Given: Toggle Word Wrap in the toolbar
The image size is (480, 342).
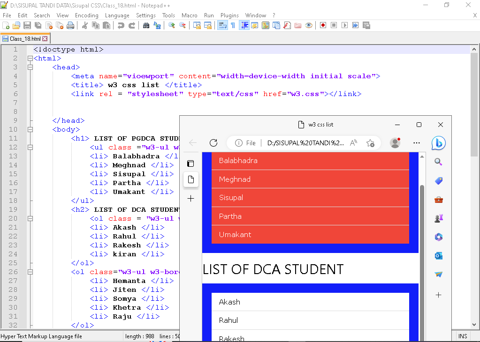Looking at the screenshot, I should pos(223,25).
